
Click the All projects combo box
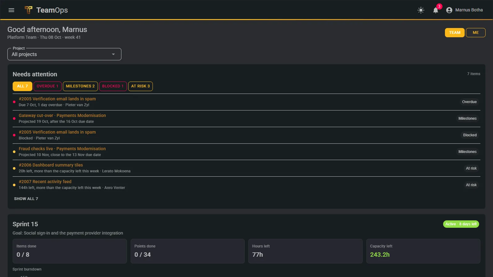pyautogui.click(x=64, y=54)
